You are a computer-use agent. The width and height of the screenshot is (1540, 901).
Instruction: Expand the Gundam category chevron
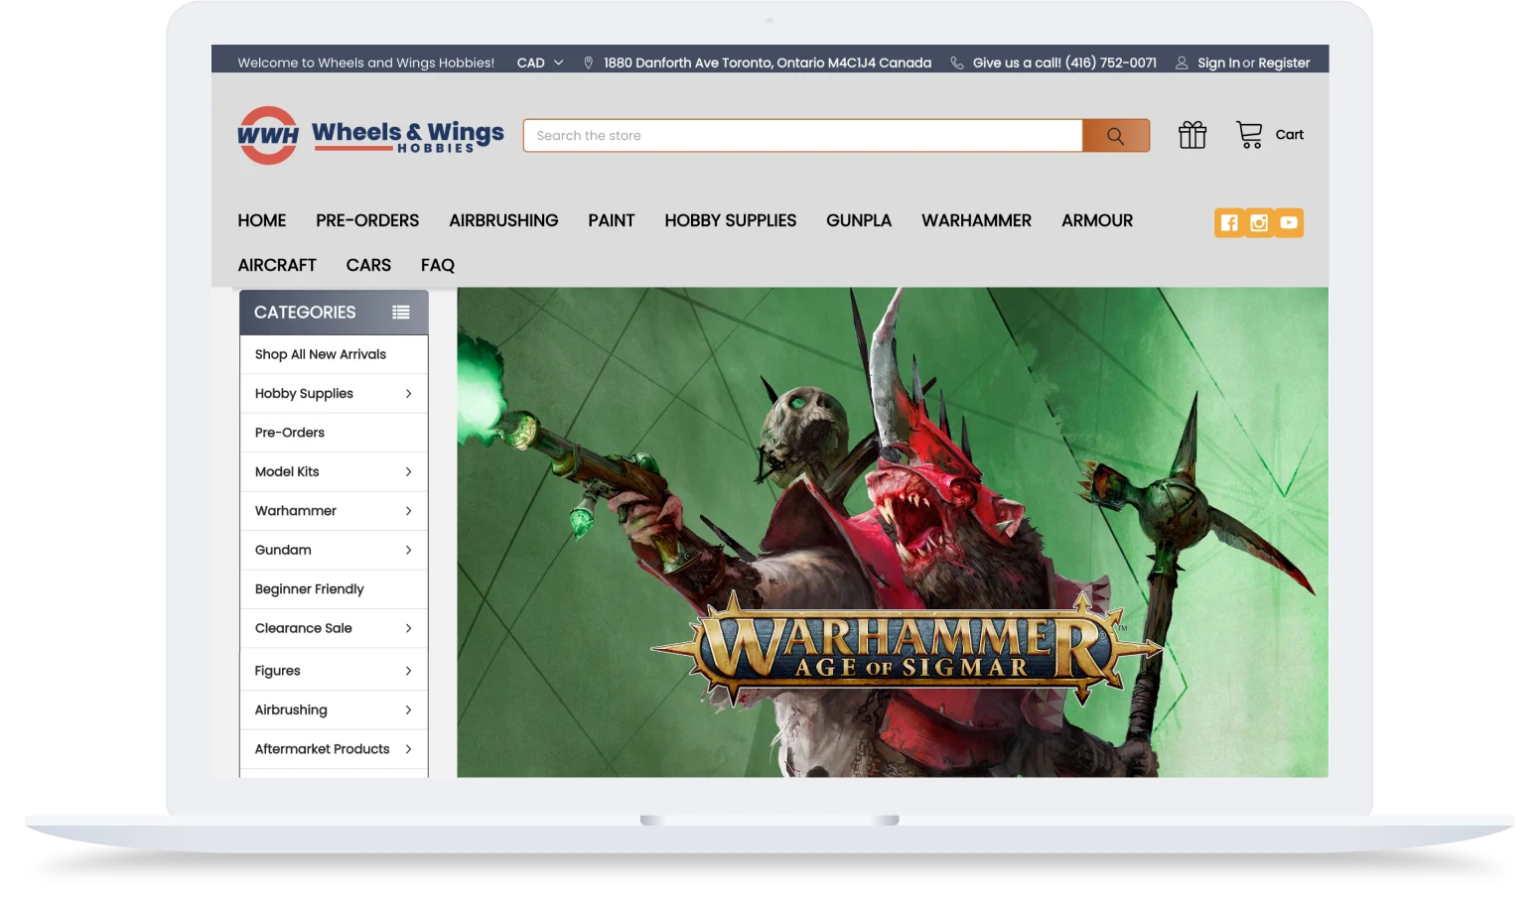pyautogui.click(x=408, y=550)
